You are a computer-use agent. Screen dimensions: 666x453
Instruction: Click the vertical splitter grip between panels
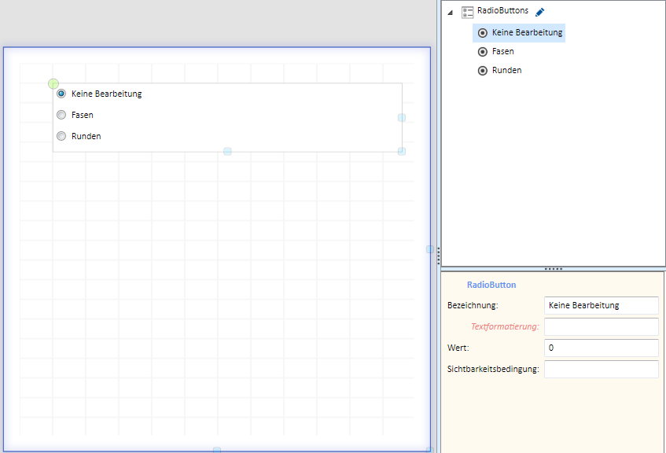click(x=438, y=256)
